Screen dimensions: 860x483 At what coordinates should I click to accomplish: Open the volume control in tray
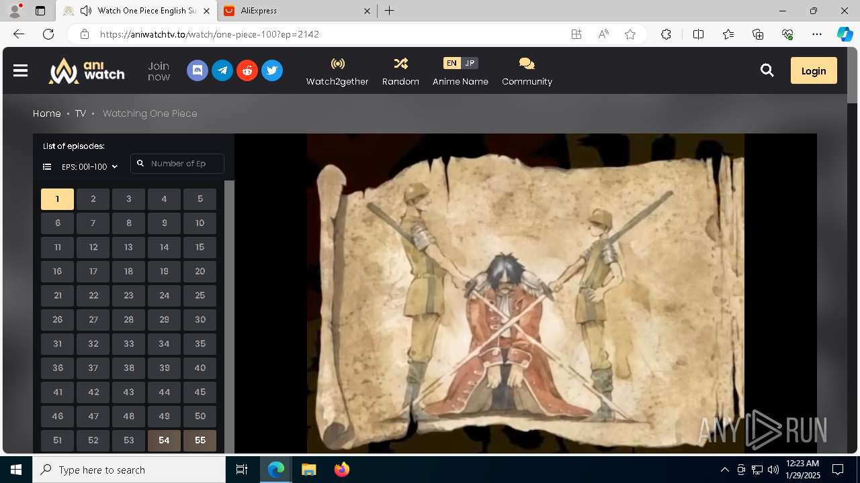pos(773,470)
